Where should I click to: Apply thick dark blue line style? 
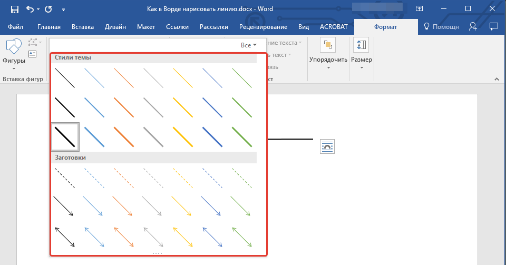[212, 137]
